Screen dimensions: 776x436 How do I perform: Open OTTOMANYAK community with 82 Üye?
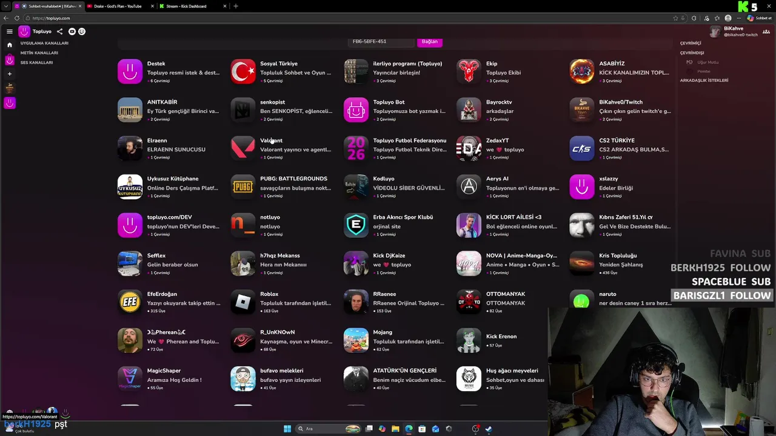pos(509,302)
